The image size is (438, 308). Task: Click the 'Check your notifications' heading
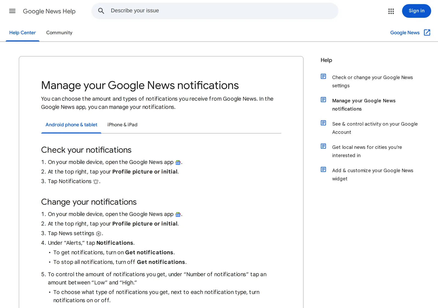pos(86,150)
